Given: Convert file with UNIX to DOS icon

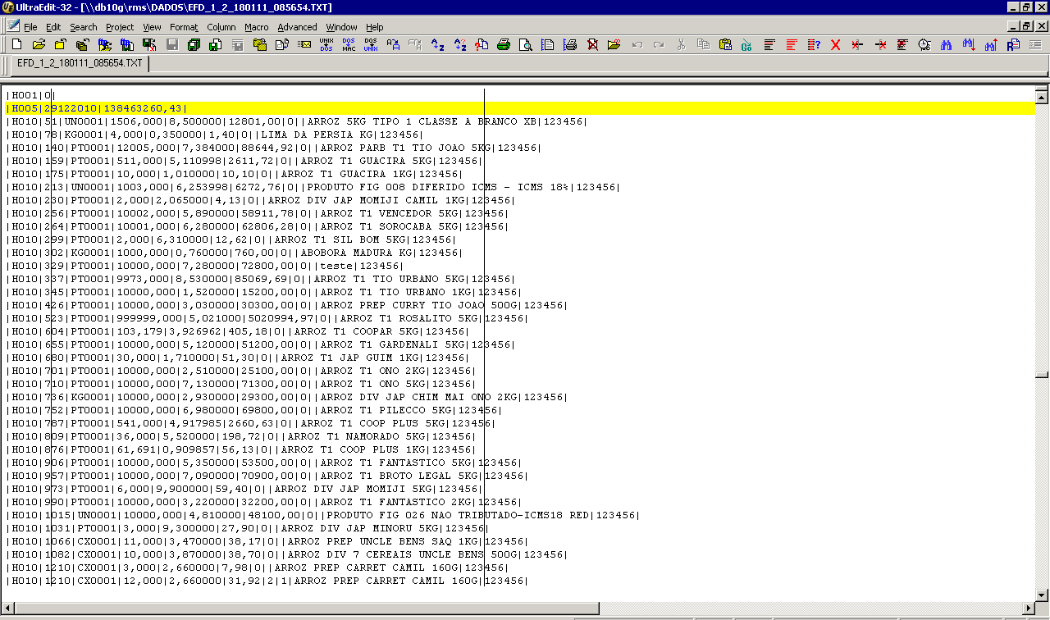Looking at the screenshot, I should (326, 44).
